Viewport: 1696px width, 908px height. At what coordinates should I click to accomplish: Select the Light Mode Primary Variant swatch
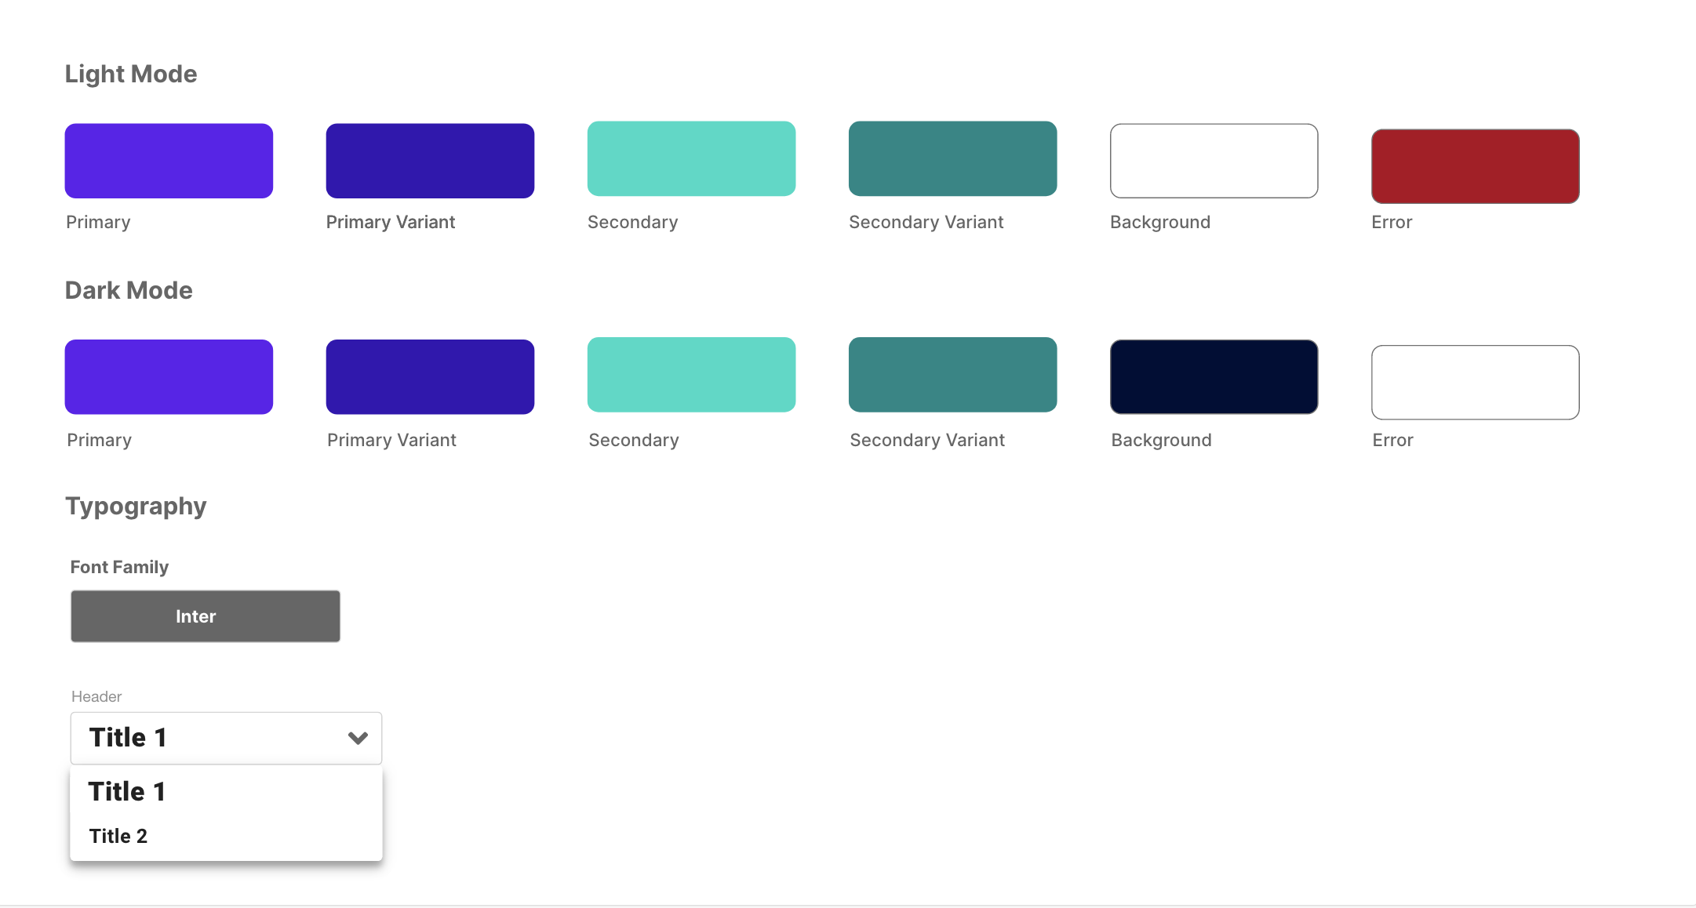pyautogui.click(x=430, y=161)
